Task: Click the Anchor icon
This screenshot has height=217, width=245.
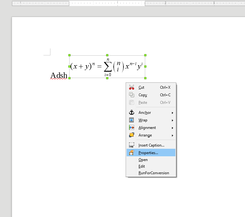Action: tap(132, 112)
